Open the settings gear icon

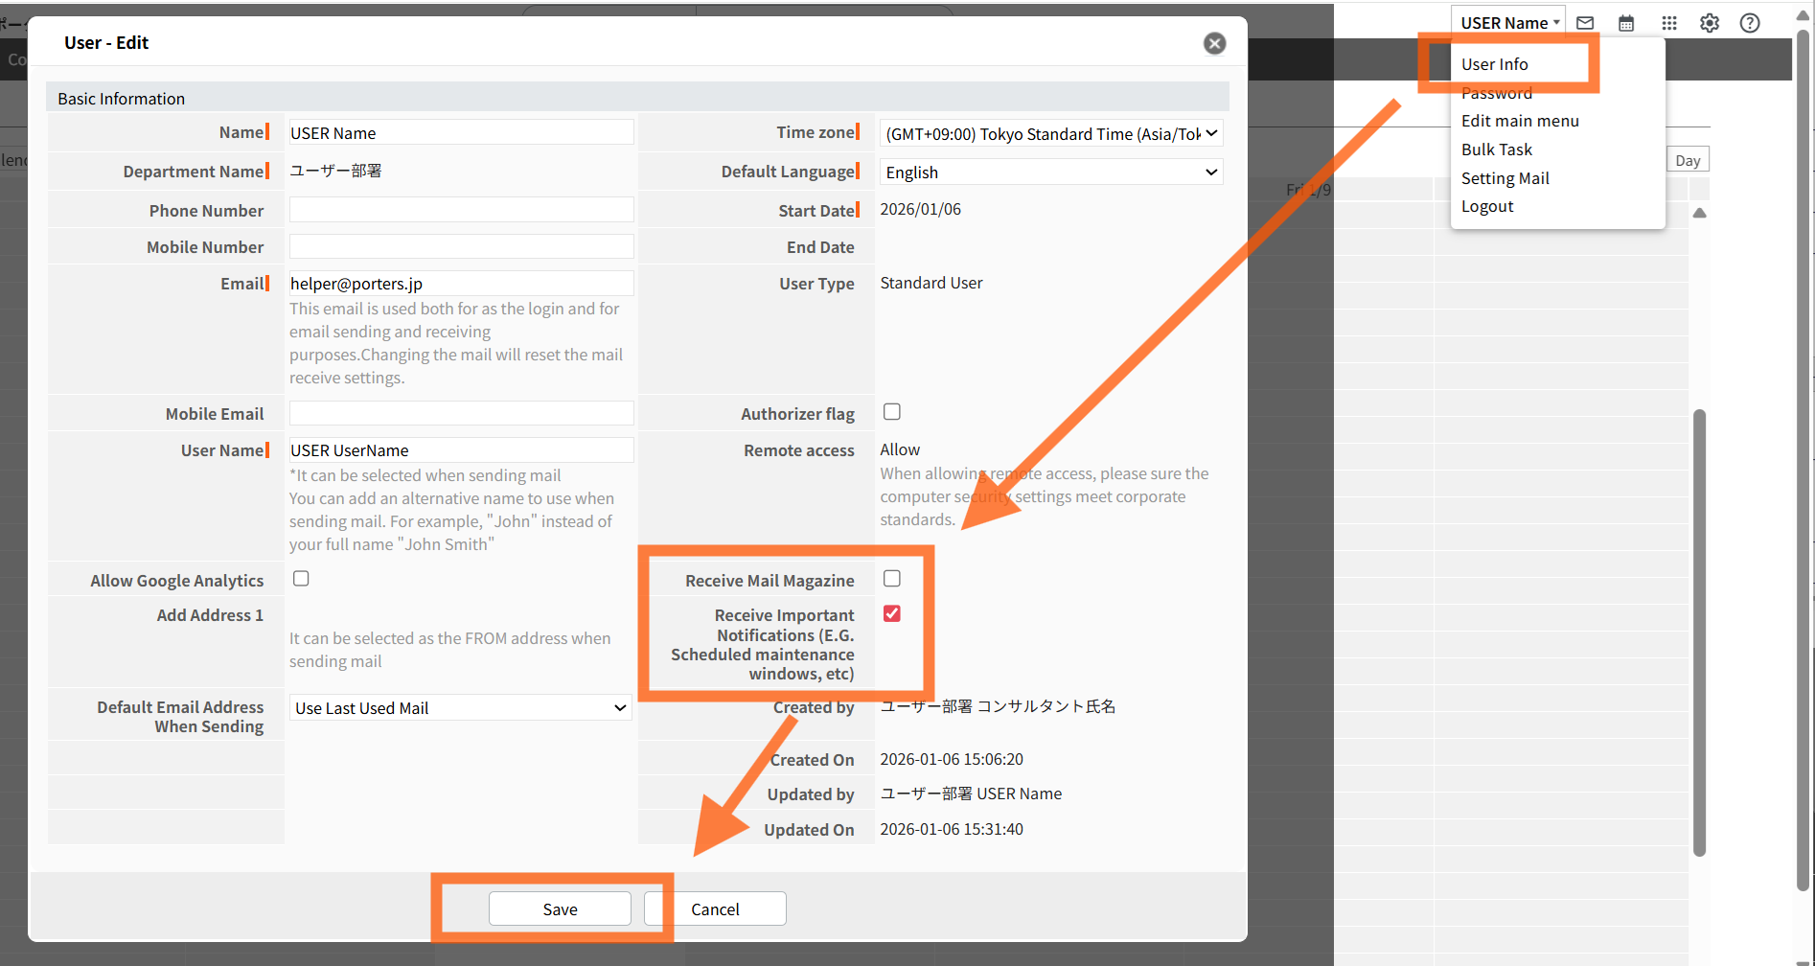coord(1710,23)
